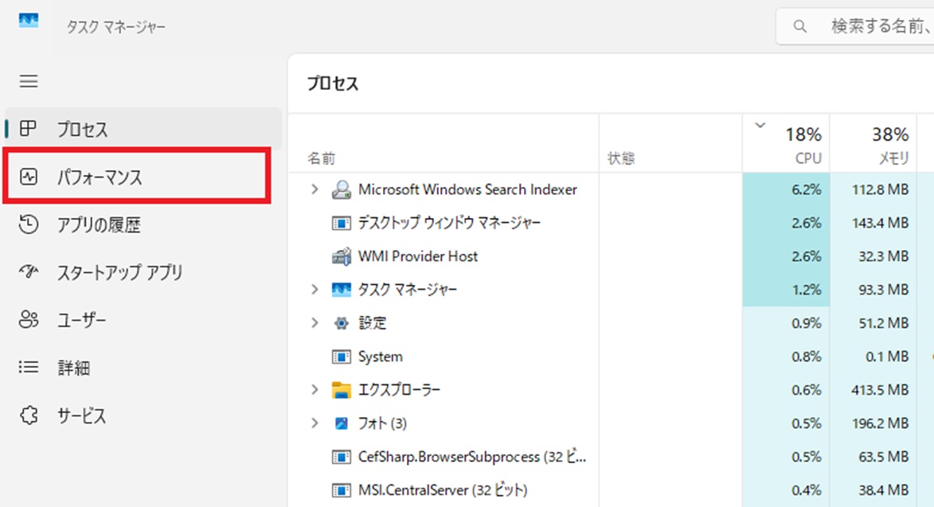Screen dimensions: 934x507
Task: Click the 0.6% CPU value
Action: tap(807, 390)
